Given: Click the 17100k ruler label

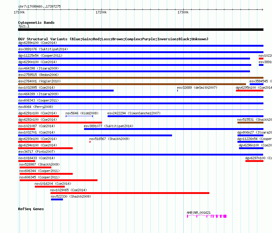Looking at the screenshot, I should [x=19, y=12].
